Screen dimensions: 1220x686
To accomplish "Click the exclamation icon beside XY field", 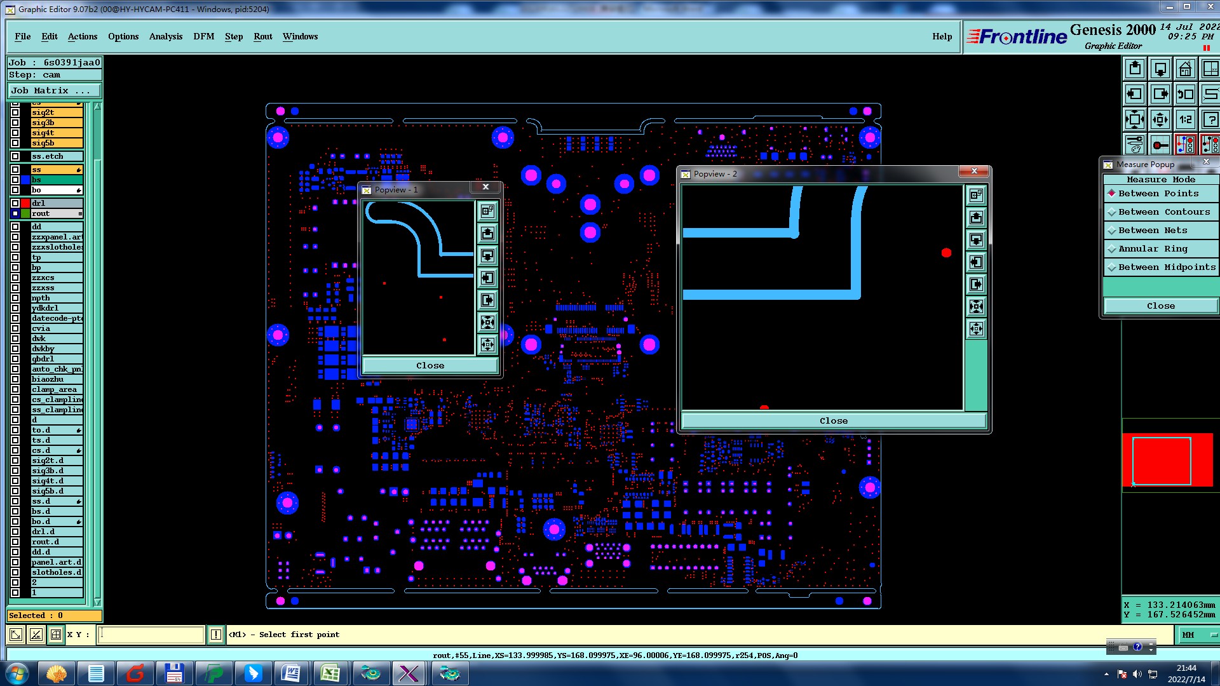I will coord(216,635).
